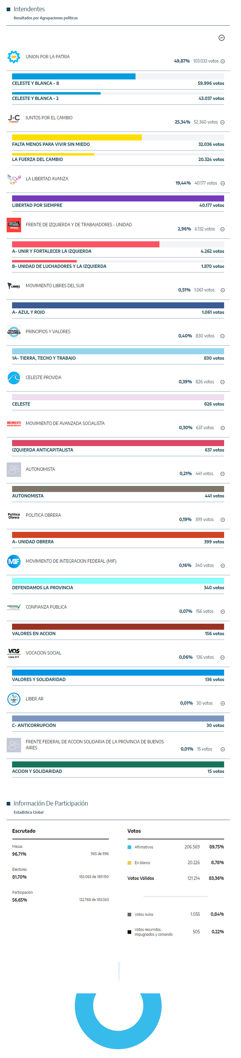Collapse the Politica Obrera section
This screenshot has height=1058, width=241.
(x=223, y=520)
